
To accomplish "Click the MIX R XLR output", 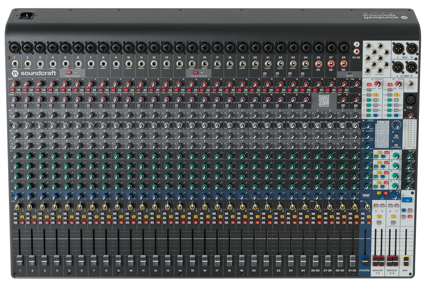I will (x=412, y=49).
